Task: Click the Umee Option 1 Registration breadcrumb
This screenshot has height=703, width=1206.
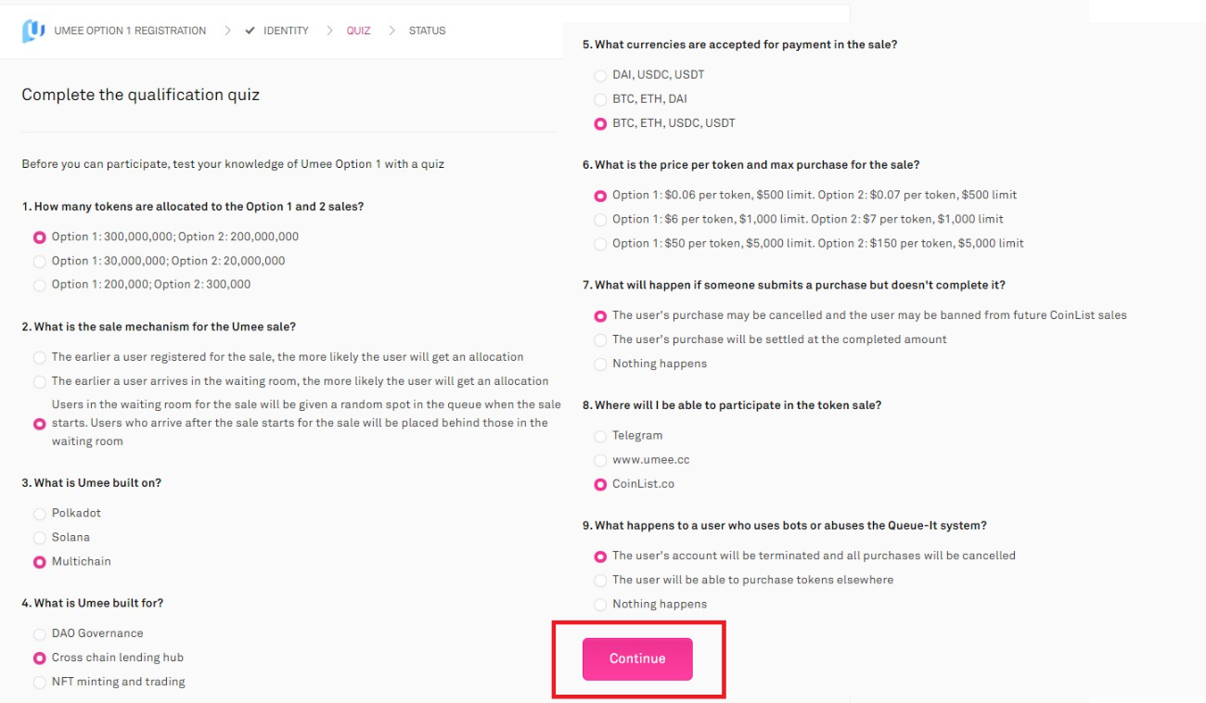Action: point(130,31)
